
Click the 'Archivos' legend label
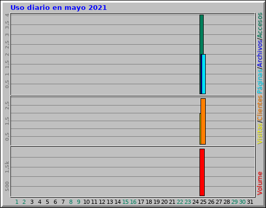(260, 54)
